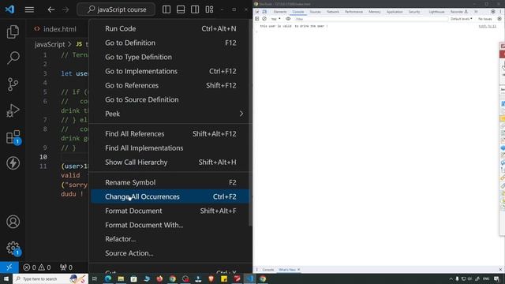Switch to DevTools Elements tab

[280, 12]
